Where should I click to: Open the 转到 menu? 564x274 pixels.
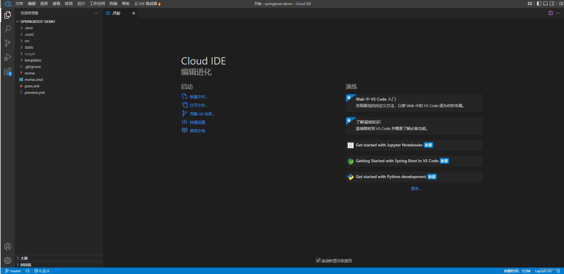[x=69, y=4]
